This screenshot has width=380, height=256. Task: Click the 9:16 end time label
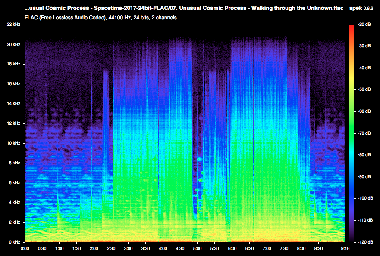[x=345, y=248]
